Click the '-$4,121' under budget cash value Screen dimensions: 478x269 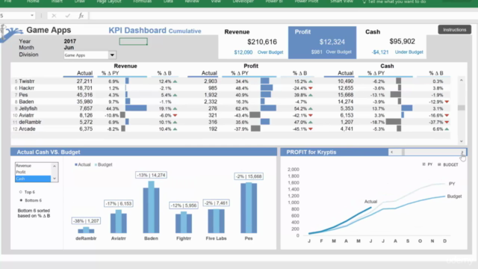click(x=380, y=52)
